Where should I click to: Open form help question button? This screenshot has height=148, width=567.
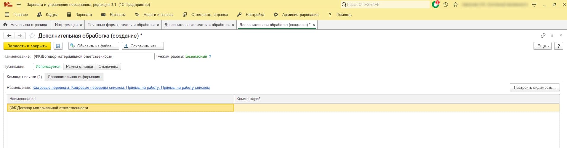[558, 46]
